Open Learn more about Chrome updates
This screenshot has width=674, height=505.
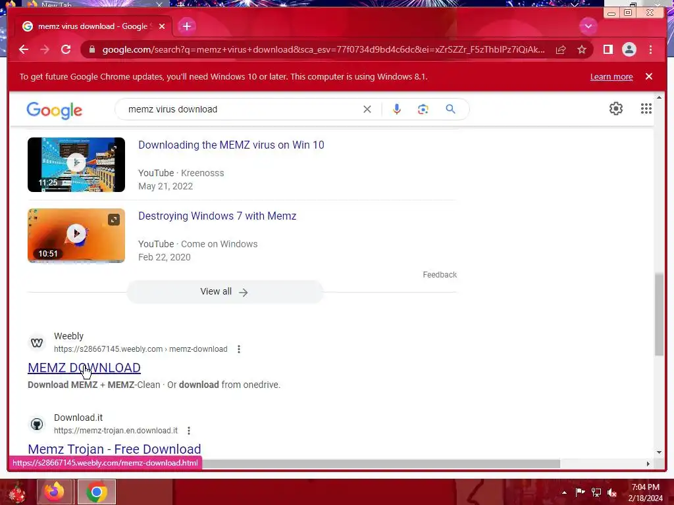611,76
